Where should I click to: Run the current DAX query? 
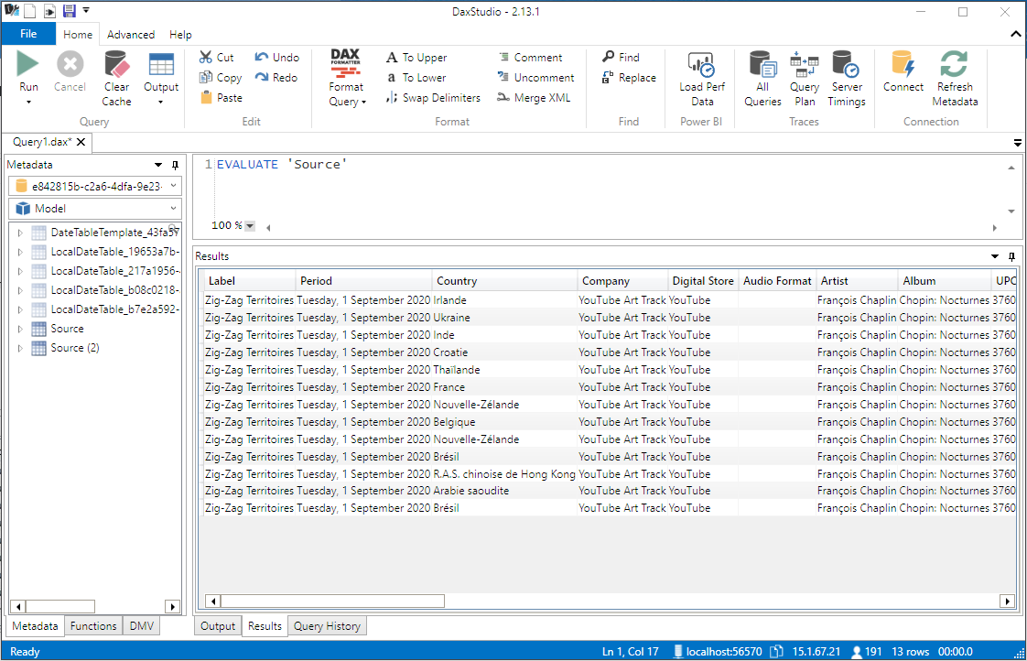pyautogui.click(x=27, y=75)
